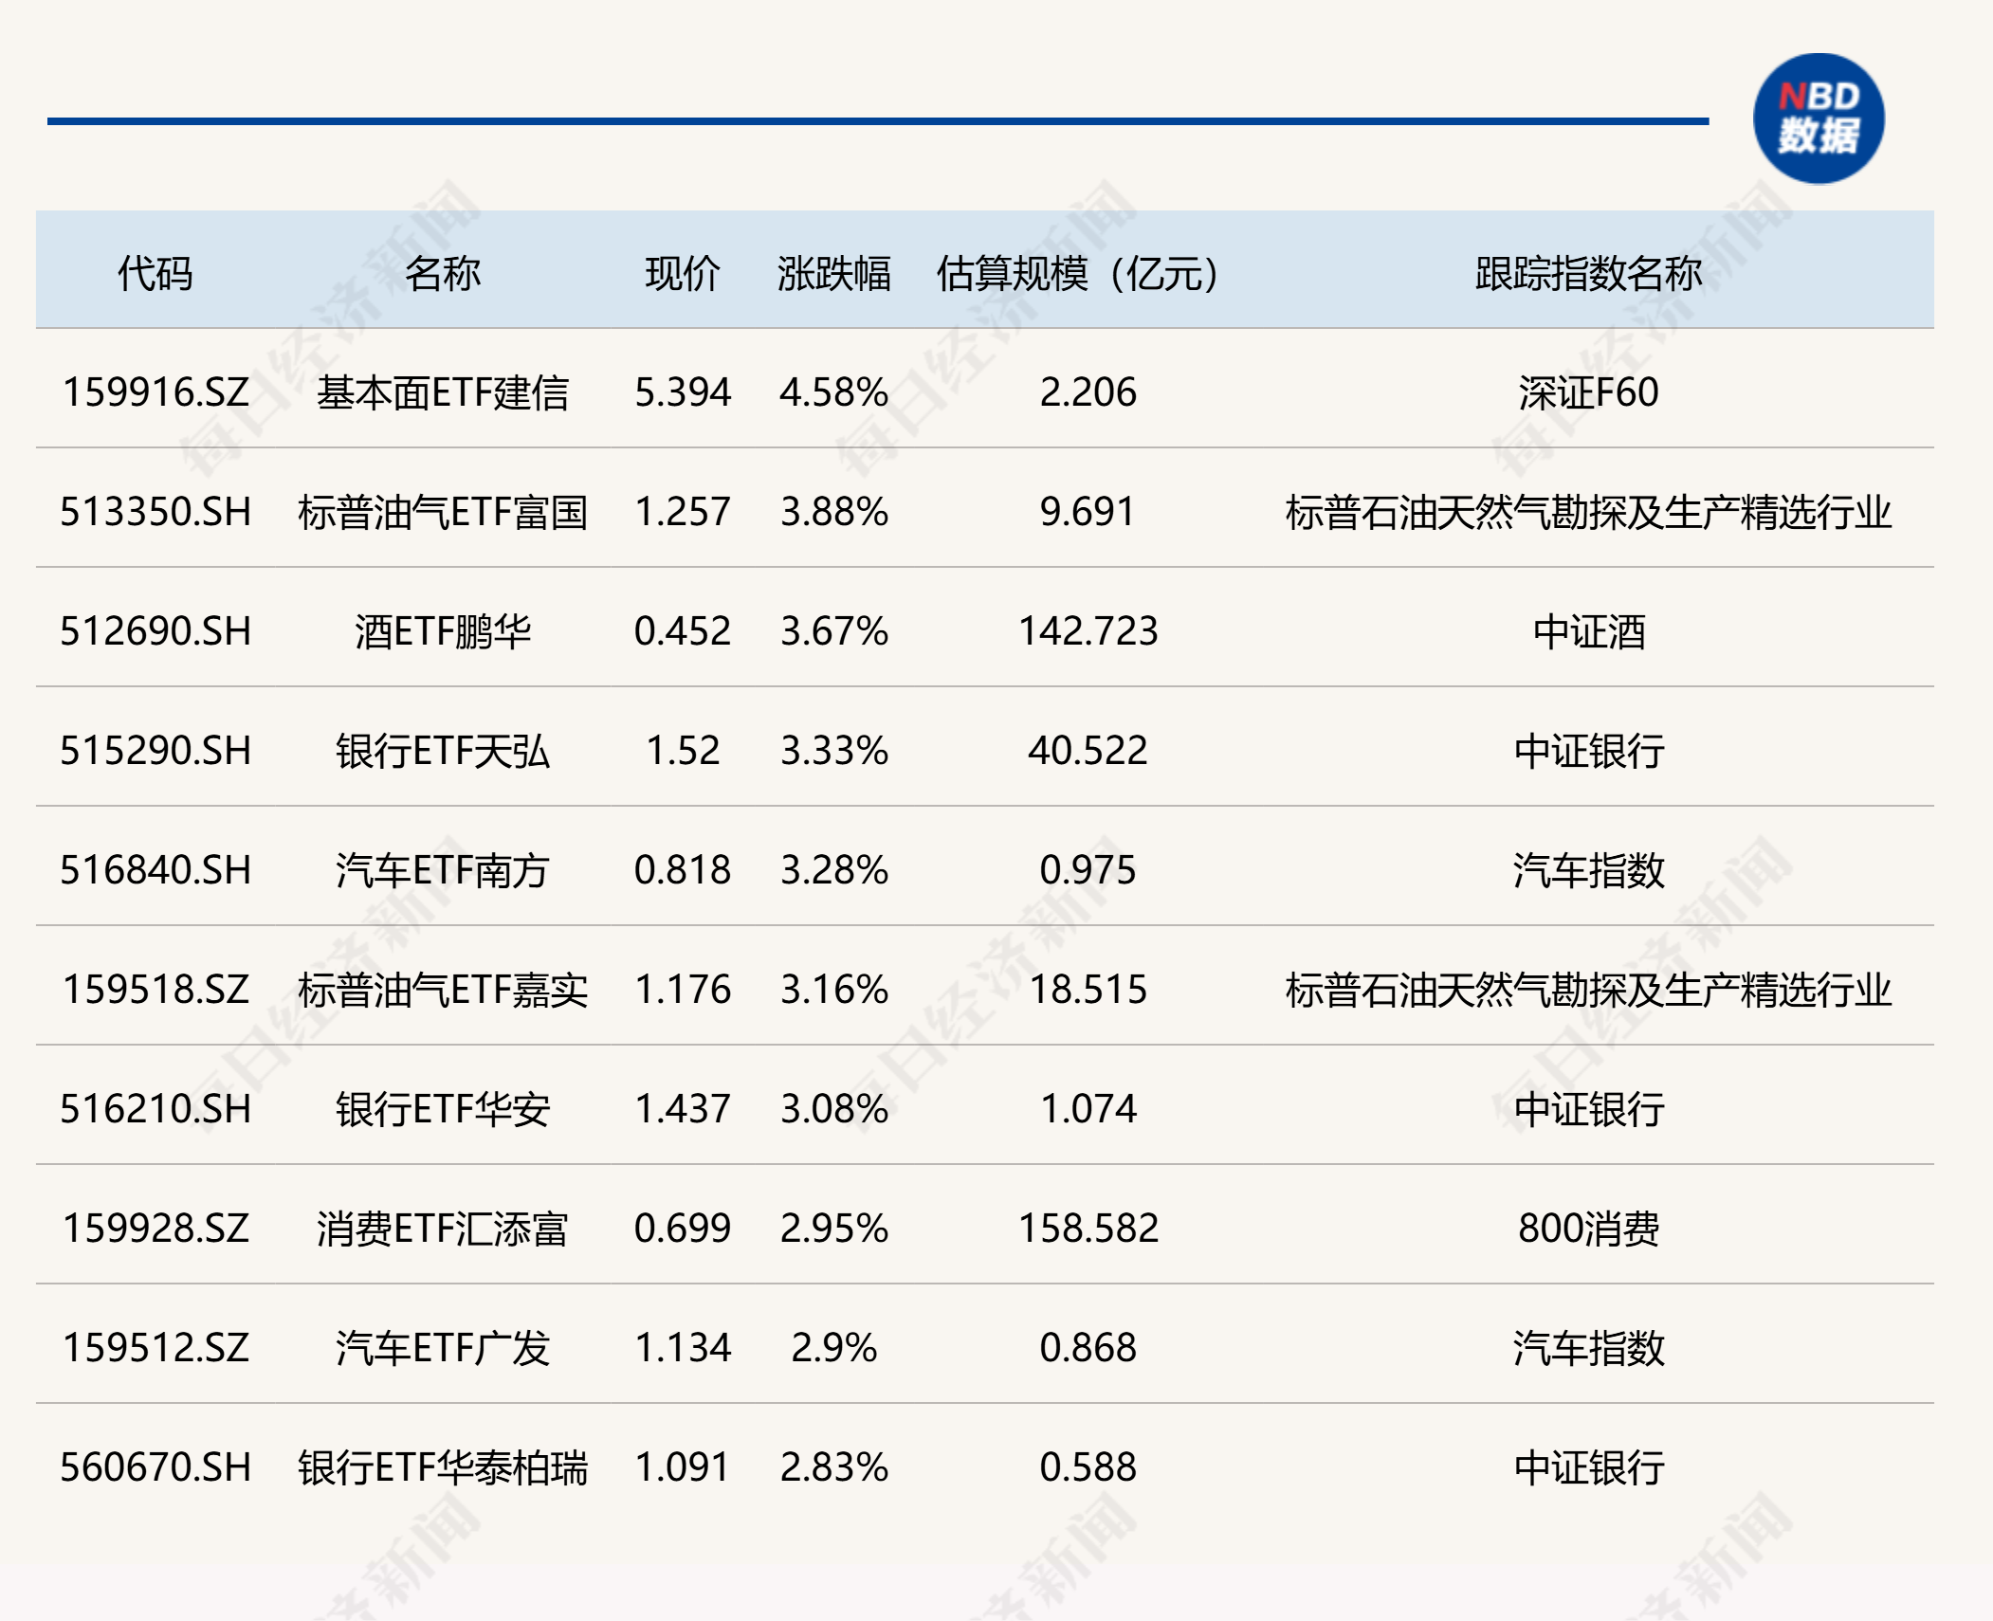The image size is (1993, 1621).
Task: Click the 现价 column header
Action: tap(683, 274)
